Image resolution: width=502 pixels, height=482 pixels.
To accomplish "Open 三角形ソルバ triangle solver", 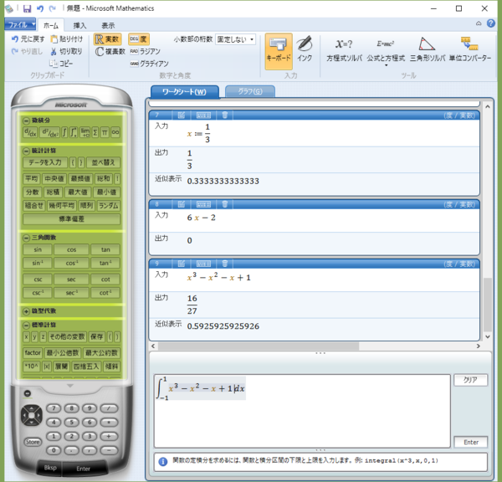I will [428, 49].
